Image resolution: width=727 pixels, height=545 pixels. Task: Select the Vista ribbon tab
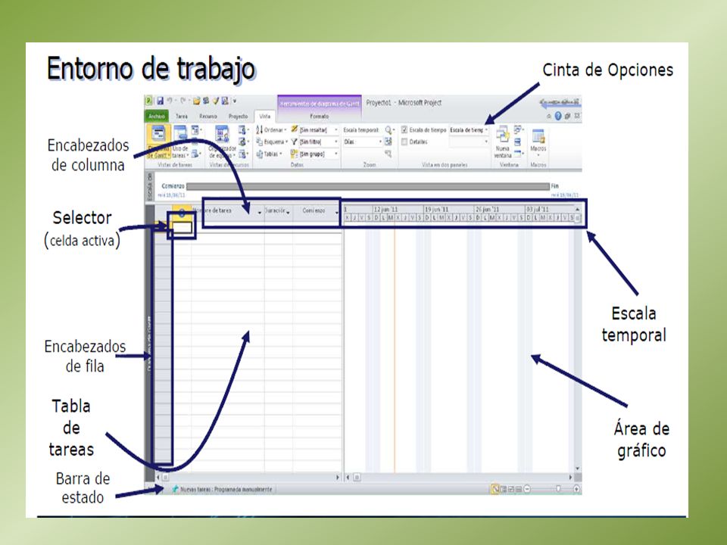pos(265,117)
